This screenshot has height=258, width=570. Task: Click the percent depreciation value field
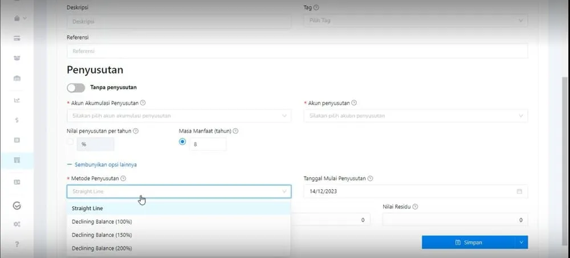95,144
